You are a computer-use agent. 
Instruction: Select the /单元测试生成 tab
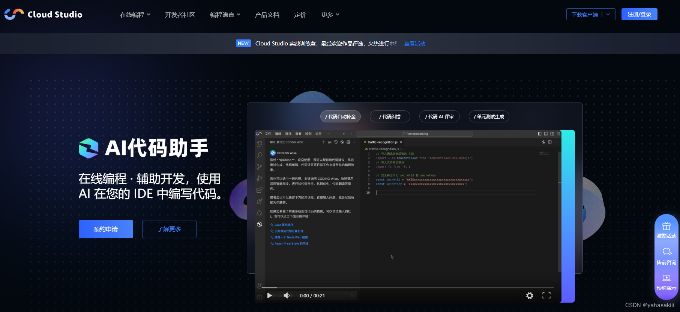coord(489,116)
